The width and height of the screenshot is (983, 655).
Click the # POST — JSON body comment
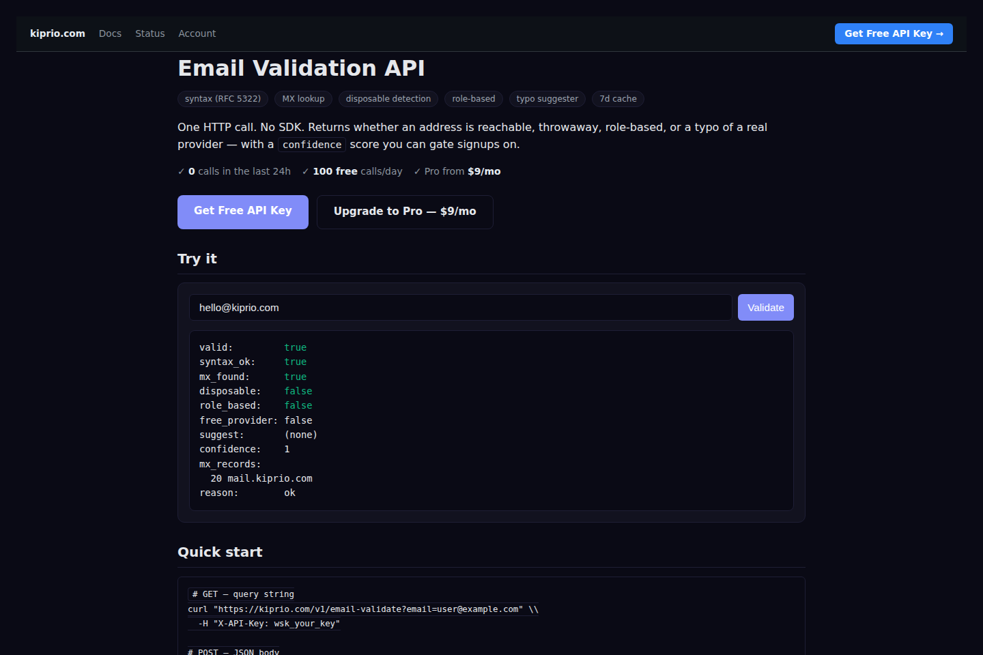click(233, 652)
